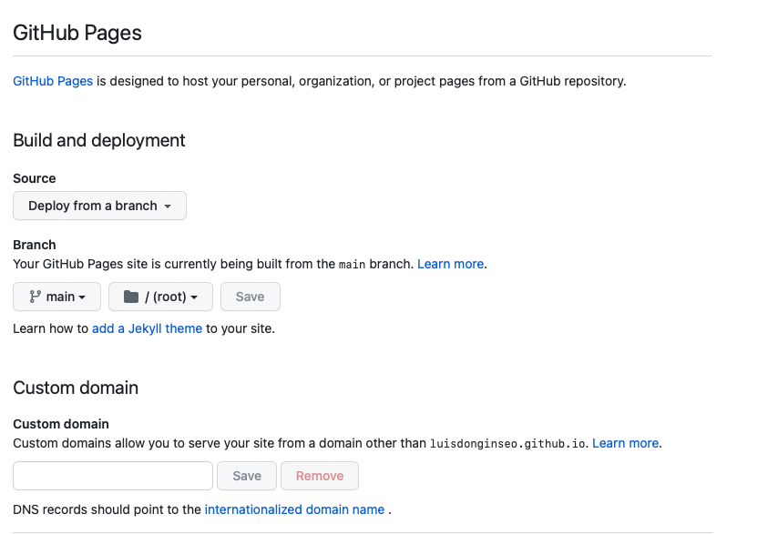
Task: Click luisdonginseo.github.io text
Action: [507, 444]
